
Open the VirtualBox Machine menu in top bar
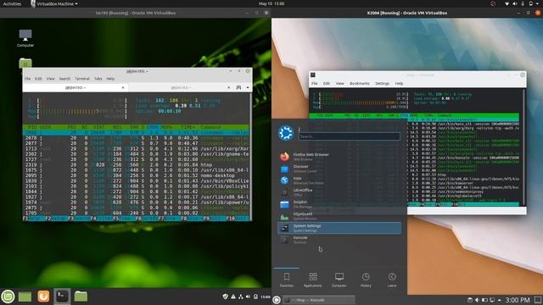(x=54, y=3)
